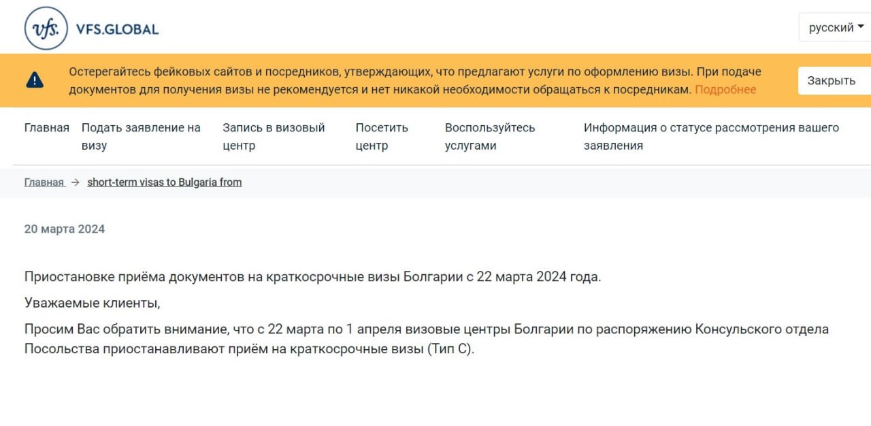Screen dimensions: 871x426
Task: Click short-term visas to Bulgaria breadcrumb
Action: 165,182
